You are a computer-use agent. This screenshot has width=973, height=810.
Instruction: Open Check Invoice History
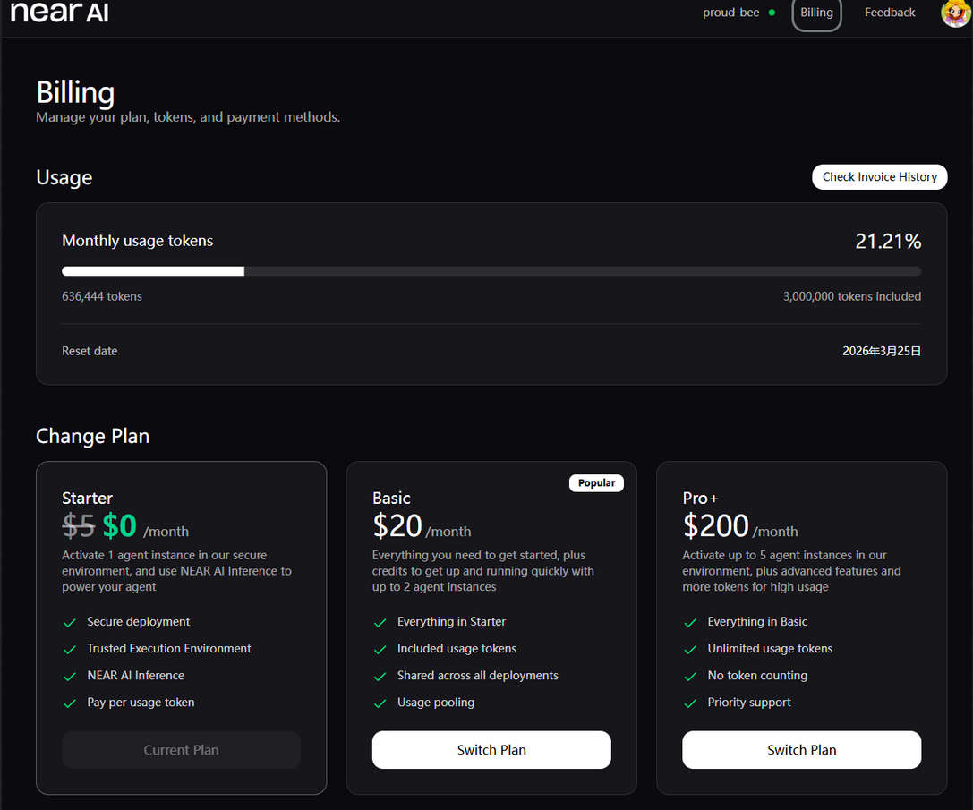click(879, 177)
